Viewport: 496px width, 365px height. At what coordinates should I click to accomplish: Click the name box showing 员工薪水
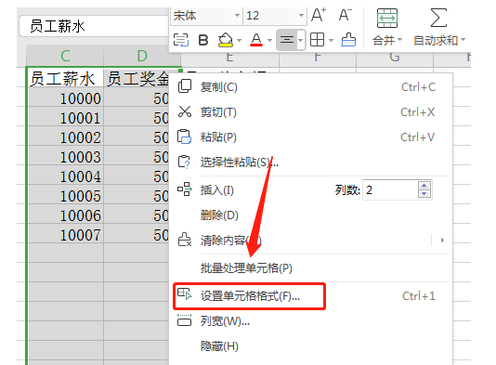coord(94,26)
